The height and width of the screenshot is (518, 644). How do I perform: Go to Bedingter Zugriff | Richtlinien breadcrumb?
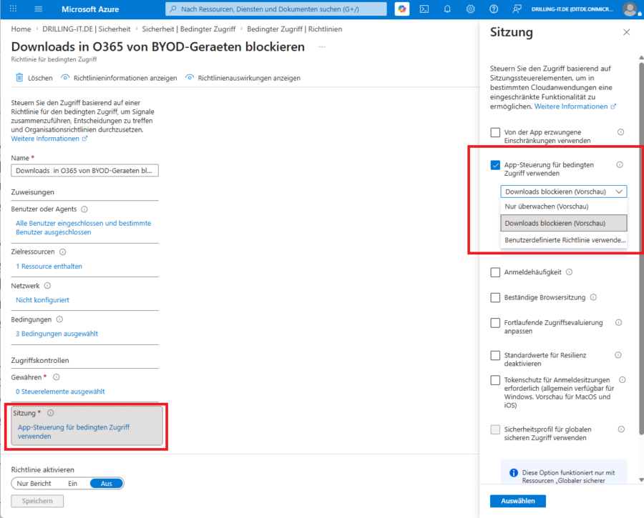295,29
